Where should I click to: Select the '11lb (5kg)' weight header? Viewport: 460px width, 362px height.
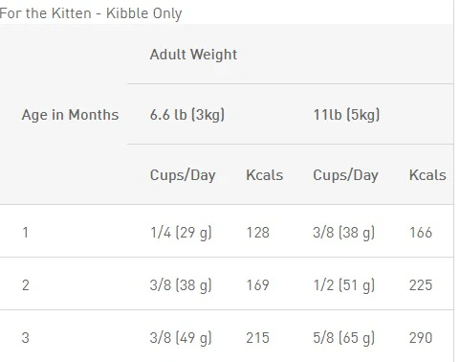point(346,115)
